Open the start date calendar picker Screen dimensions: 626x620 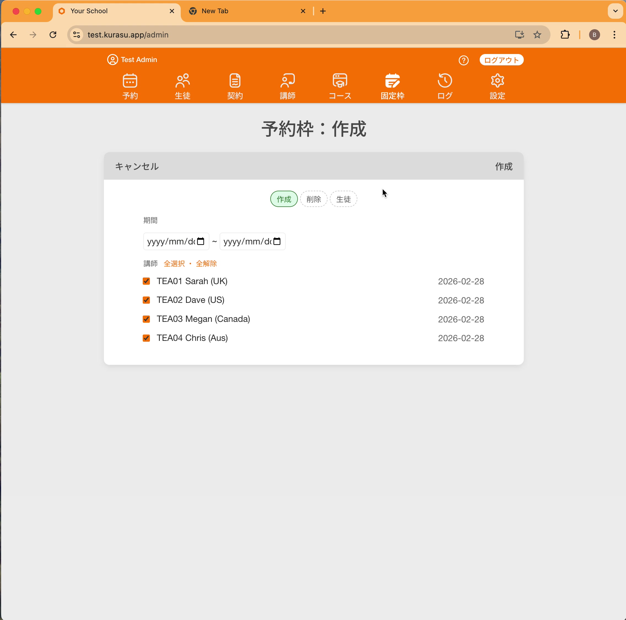201,241
